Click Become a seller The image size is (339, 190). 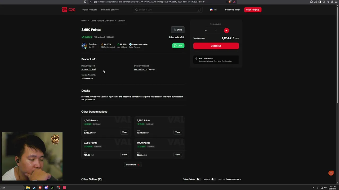(x=232, y=10)
